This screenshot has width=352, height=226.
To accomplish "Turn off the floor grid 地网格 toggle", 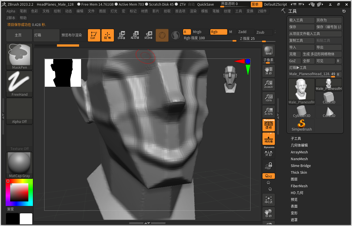I will (268, 139).
